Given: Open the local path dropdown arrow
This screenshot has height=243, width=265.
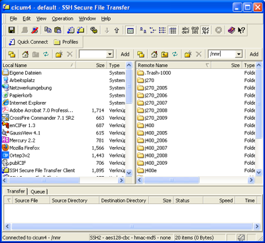Looking at the screenshot, I should click(x=109, y=54).
